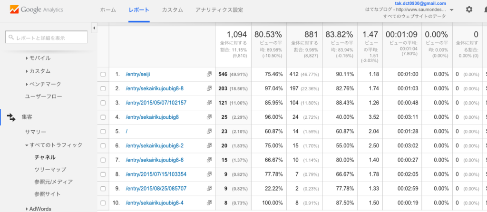The height and width of the screenshot is (212, 487).
Task: Go to the ホーム tab
Action: coord(108,10)
